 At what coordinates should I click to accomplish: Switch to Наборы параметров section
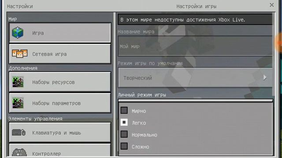pyautogui.click(x=60, y=103)
